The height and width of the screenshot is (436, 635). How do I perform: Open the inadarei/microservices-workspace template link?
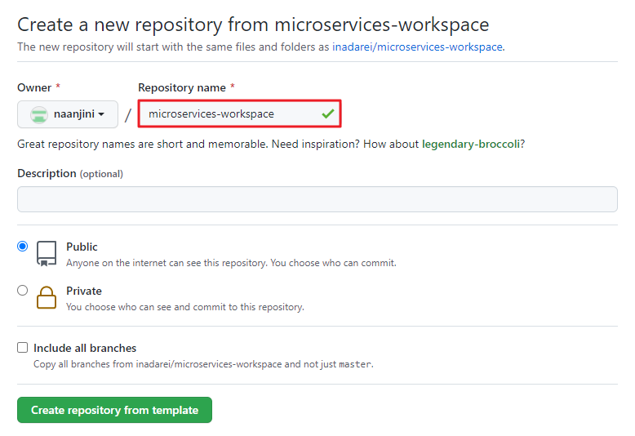coord(417,47)
